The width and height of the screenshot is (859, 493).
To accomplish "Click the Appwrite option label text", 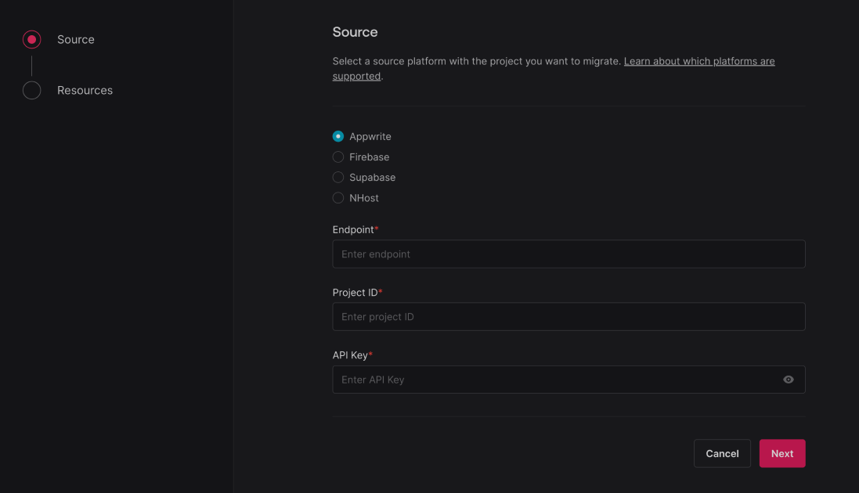I will pyautogui.click(x=370, y=135).
